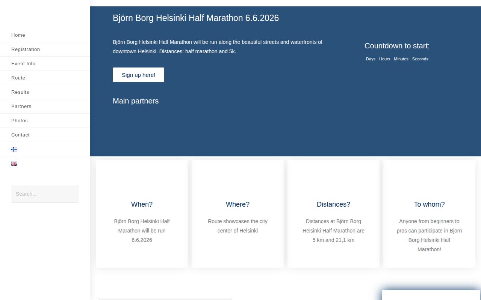The image size is (481, 300).
Task: Click the Countdown to start heading
Action: click(397, 46)
